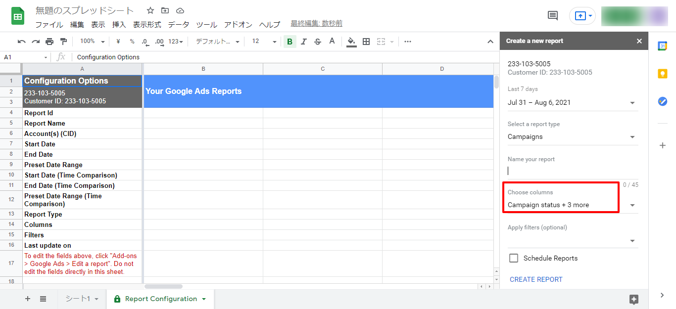
Task: Select the Report Configuration sheet tab
Action: click(160, 299)
